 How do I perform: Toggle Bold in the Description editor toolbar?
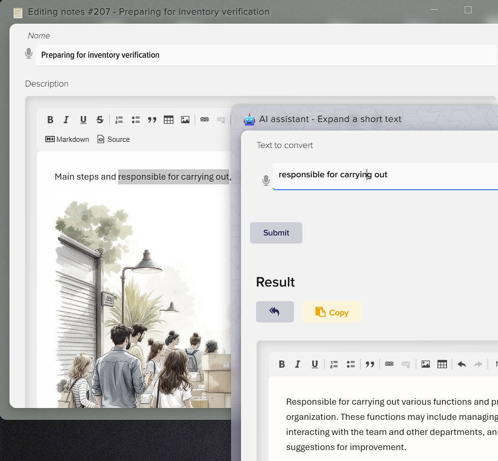point(50,120)
